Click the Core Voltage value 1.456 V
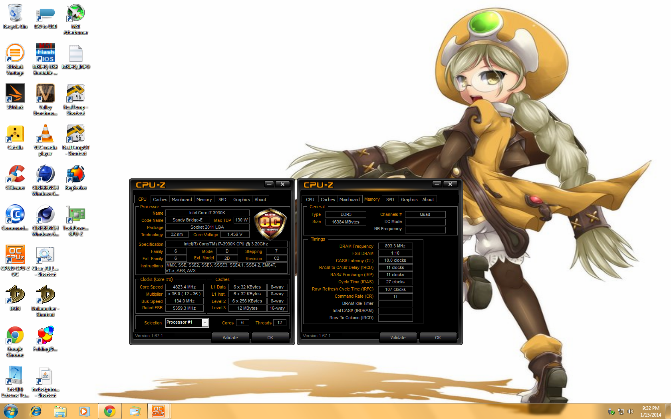 pyautogui.click(x=235, y=235)
